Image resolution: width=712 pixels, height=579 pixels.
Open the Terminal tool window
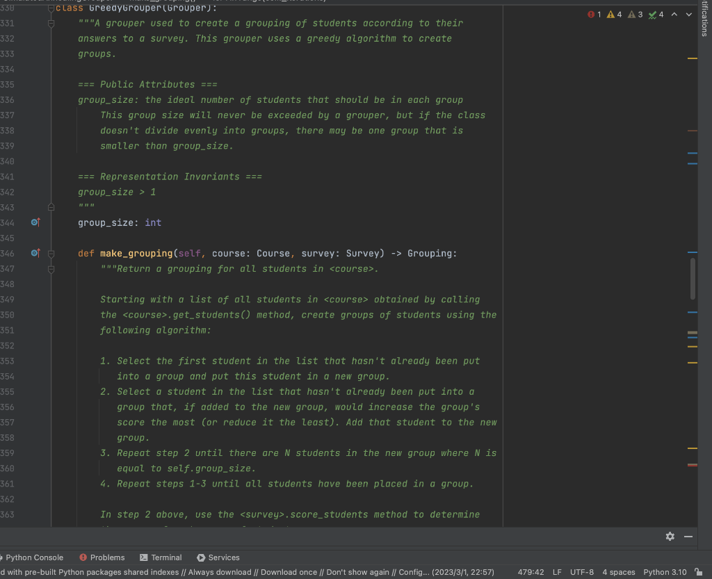point(161,557)
